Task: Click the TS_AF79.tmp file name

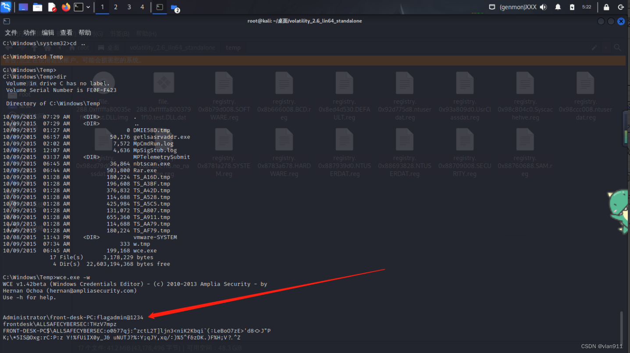Action: 152,230
